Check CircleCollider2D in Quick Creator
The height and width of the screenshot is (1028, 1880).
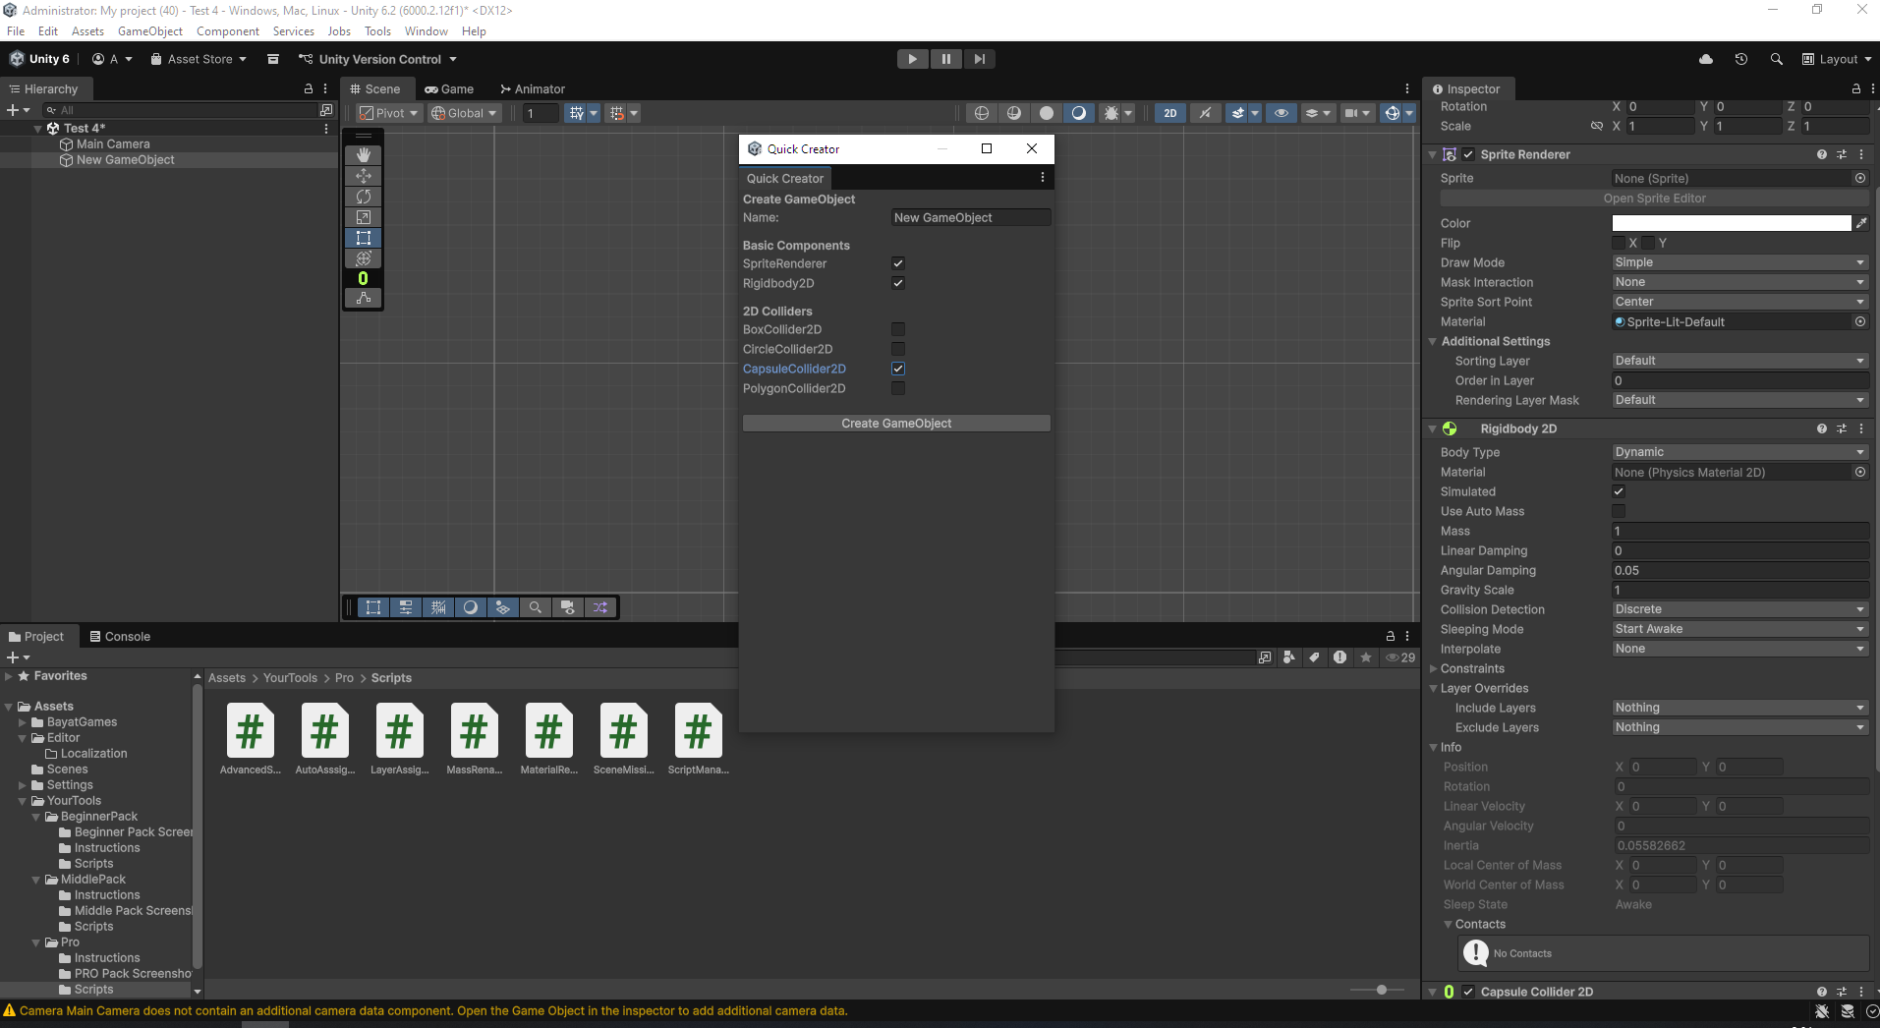click(x=898, y=349)
